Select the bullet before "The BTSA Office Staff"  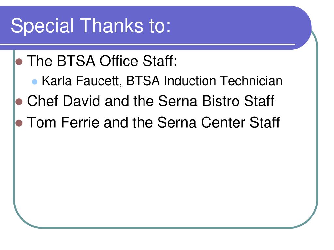19,62
